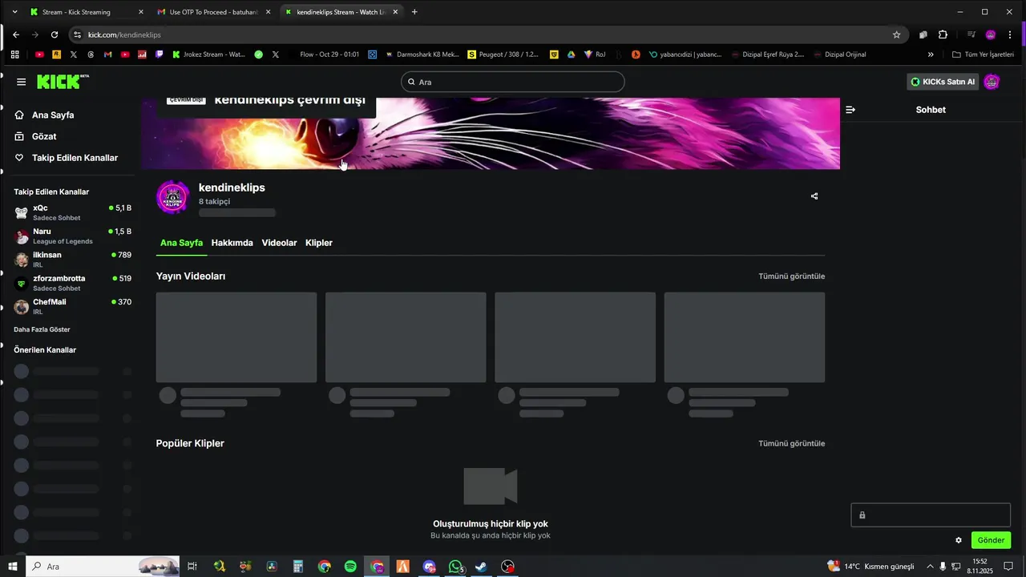Click the Ara search box on Kick

click(x=513, y=82)
